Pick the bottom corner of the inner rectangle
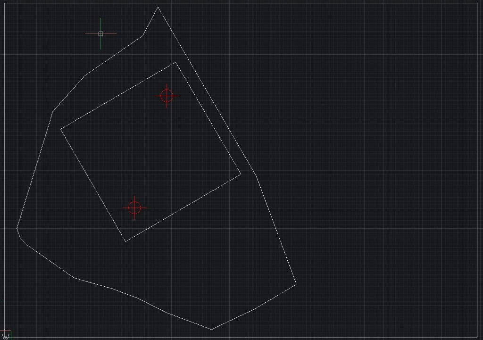 click(125, 241)
